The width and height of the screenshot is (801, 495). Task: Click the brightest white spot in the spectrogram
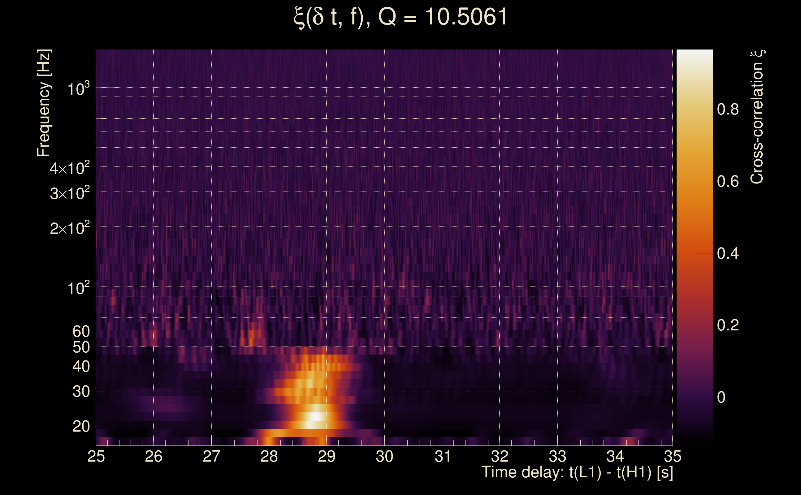(316, 416)
